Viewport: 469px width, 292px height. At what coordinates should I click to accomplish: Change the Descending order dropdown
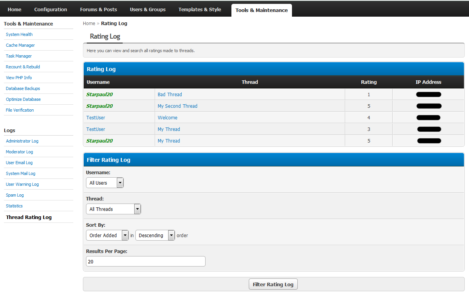(155, 235)
